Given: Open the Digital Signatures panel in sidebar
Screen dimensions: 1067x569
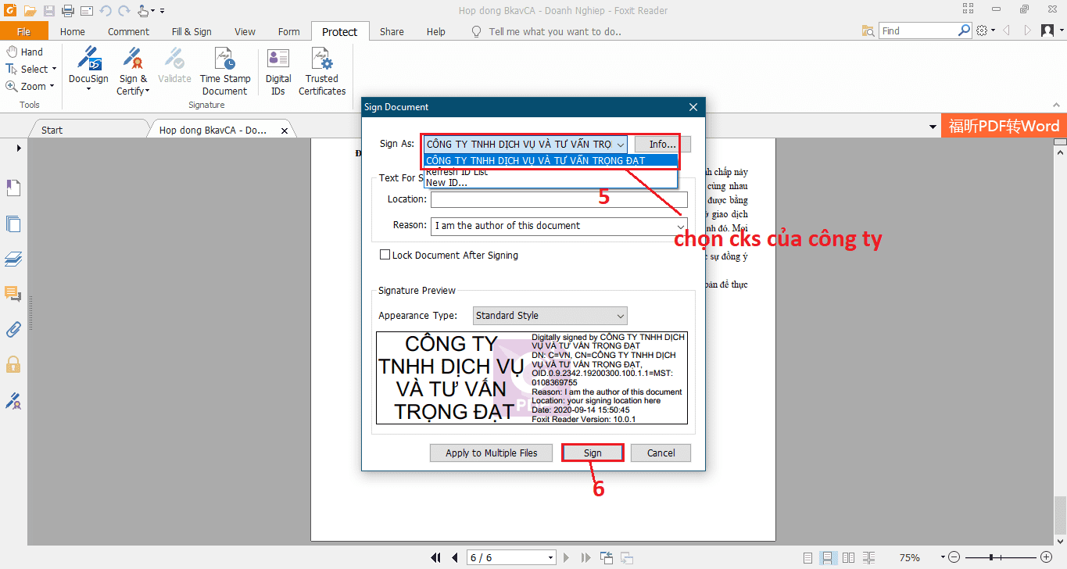Looking at the screenshot, I should tap(13, 401).
